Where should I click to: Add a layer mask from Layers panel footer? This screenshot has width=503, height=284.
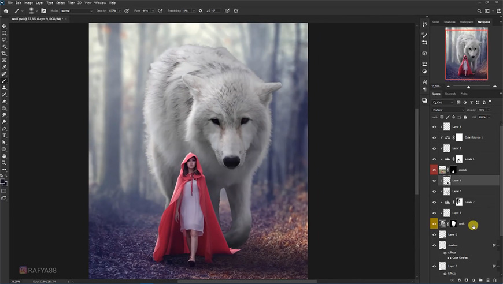tap(467, 280)
